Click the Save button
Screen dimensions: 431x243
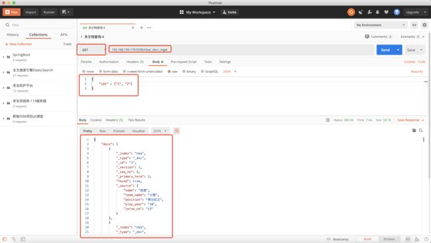[411, 50]
